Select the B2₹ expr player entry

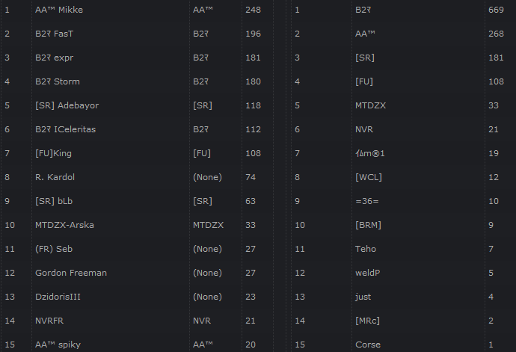[x=55, y=58]
